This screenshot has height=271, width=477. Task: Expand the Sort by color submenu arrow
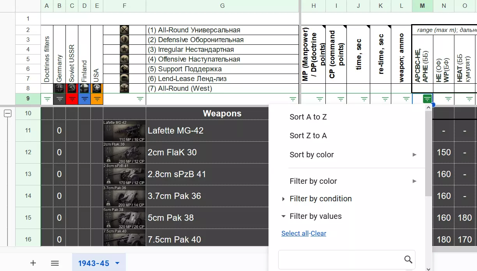pos(414,155)
